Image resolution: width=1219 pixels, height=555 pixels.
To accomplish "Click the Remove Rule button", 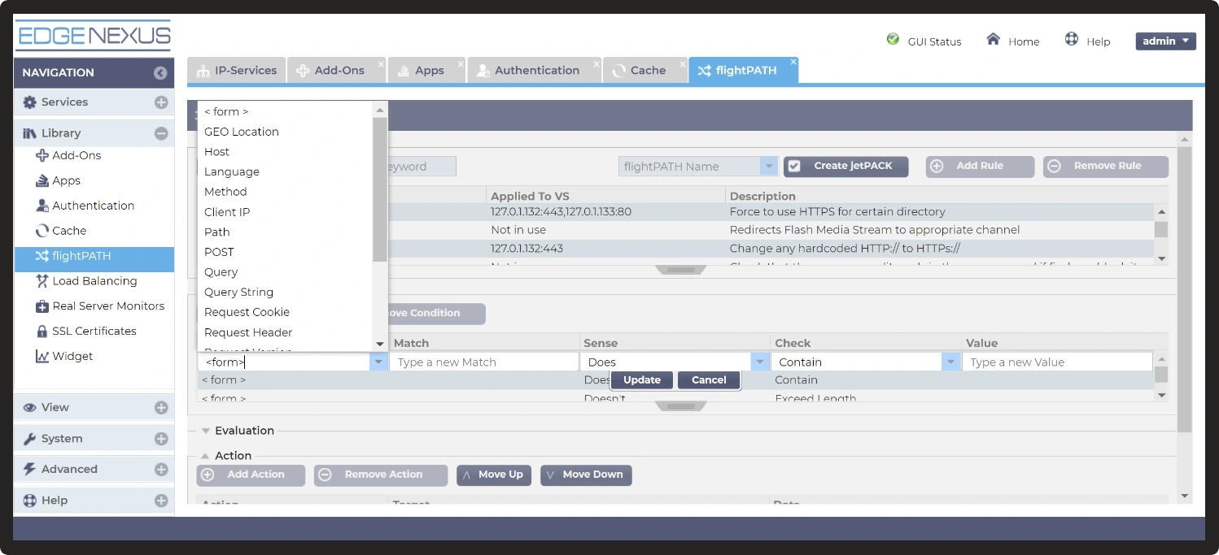I will 1106,167.
